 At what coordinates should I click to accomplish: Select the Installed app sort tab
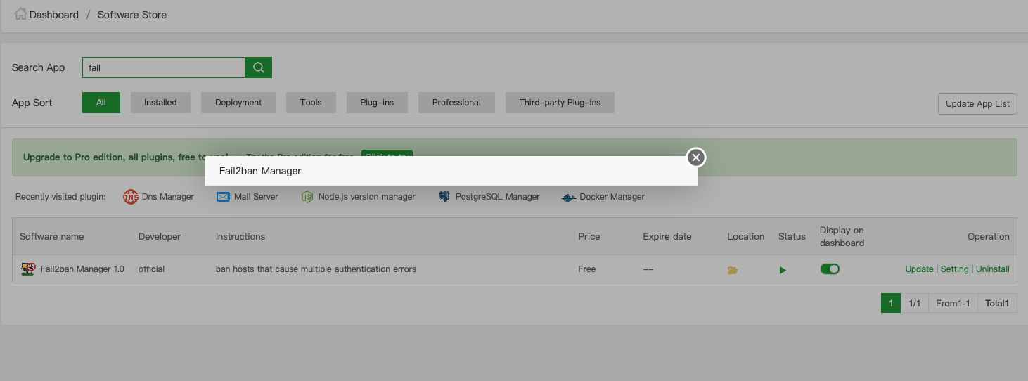click(160, 103)
